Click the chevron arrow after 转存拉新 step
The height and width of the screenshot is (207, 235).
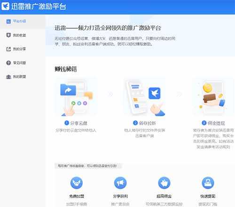[179, 95]
